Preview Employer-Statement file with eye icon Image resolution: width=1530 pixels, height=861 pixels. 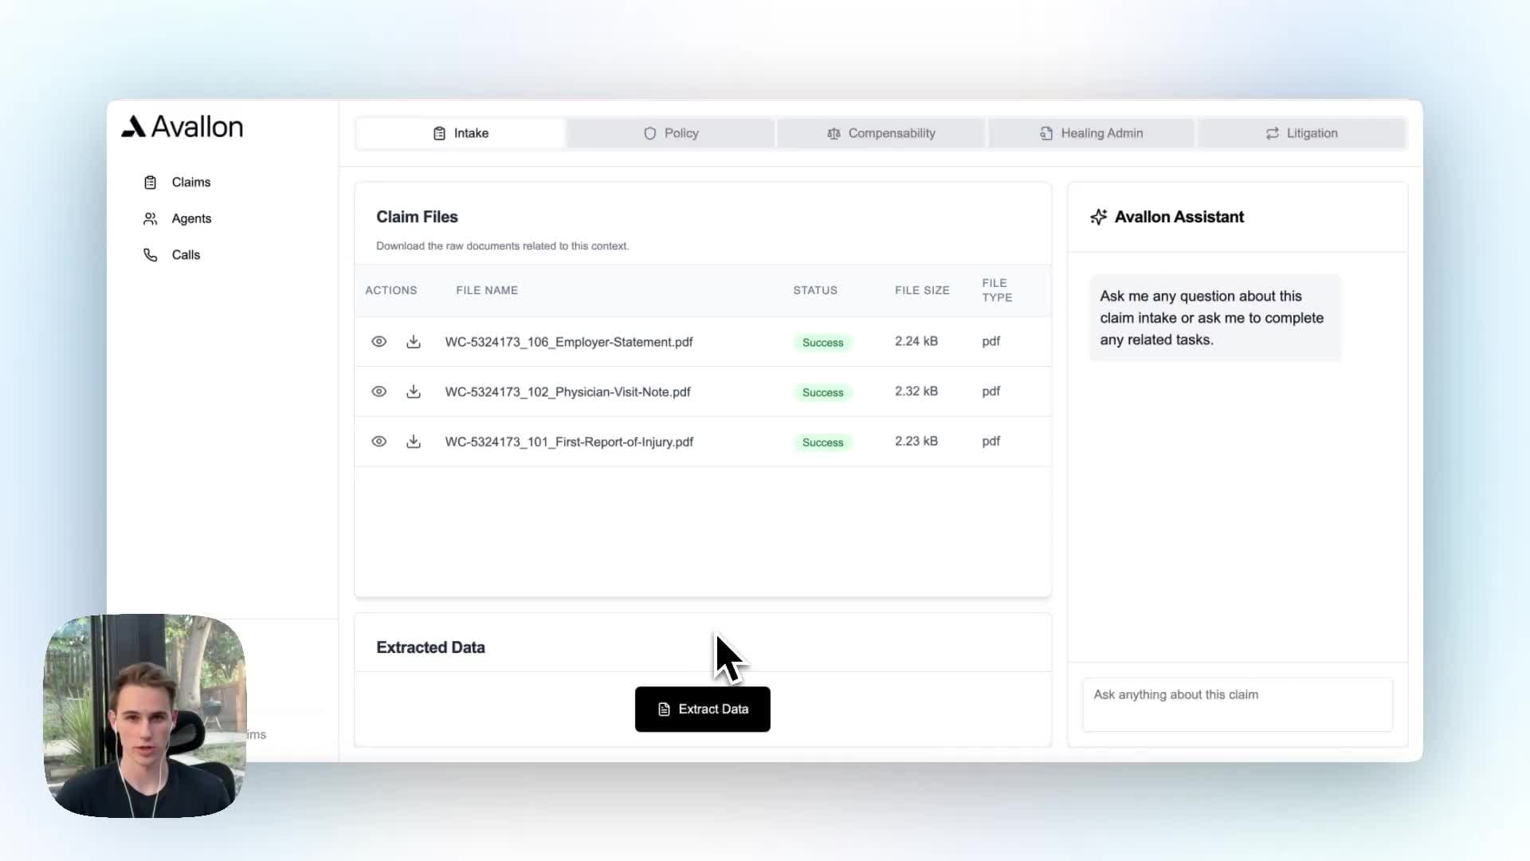pos(379,341)
